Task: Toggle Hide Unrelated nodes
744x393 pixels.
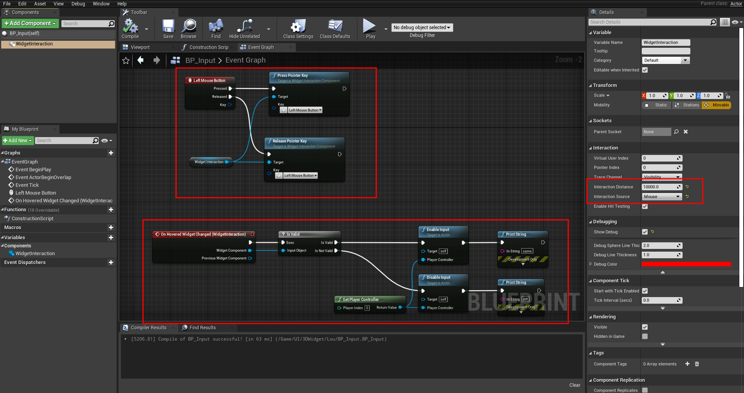Action: click(245, 29)
